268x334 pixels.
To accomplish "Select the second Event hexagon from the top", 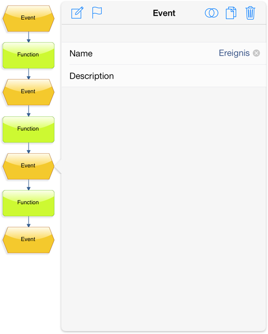I will click(x=28, y=92).
